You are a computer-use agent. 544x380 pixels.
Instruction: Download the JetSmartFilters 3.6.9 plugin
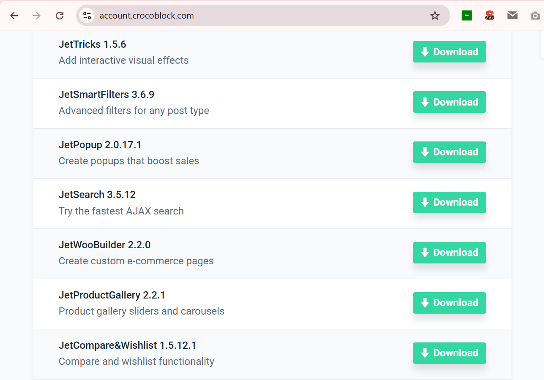coord(449,102)
